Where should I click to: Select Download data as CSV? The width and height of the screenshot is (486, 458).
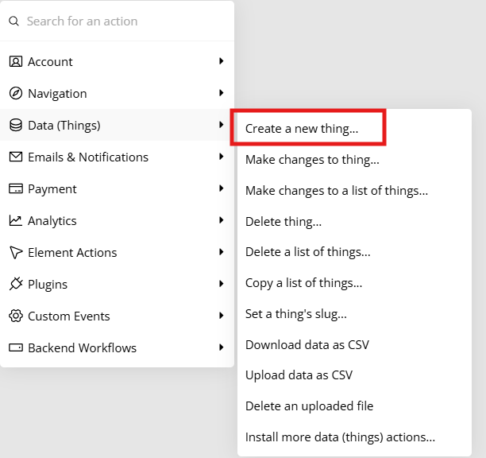coord(307,345)
